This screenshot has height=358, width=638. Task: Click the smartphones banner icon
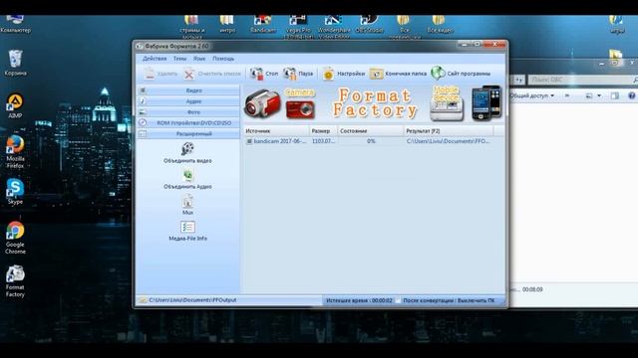(486, 103)
